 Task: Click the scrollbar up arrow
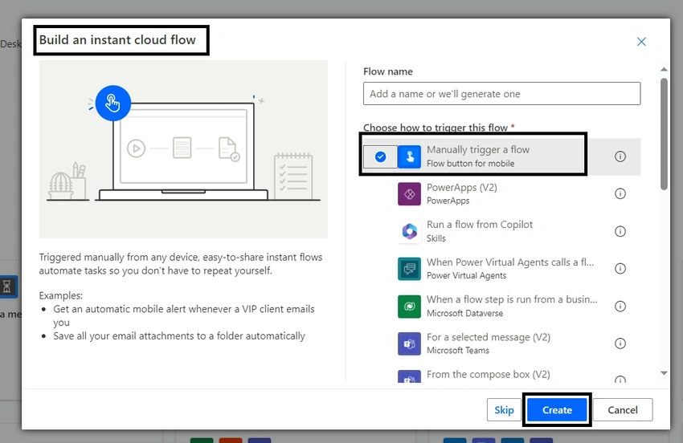click(x=664, y=69)
